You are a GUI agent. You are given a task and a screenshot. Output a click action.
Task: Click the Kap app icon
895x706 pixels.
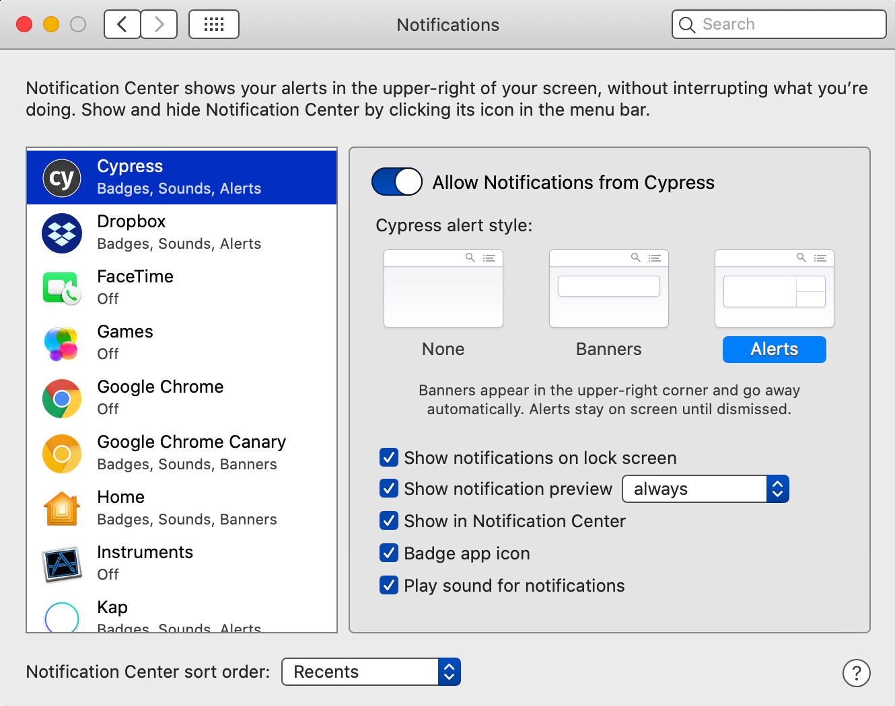[62, 617]
